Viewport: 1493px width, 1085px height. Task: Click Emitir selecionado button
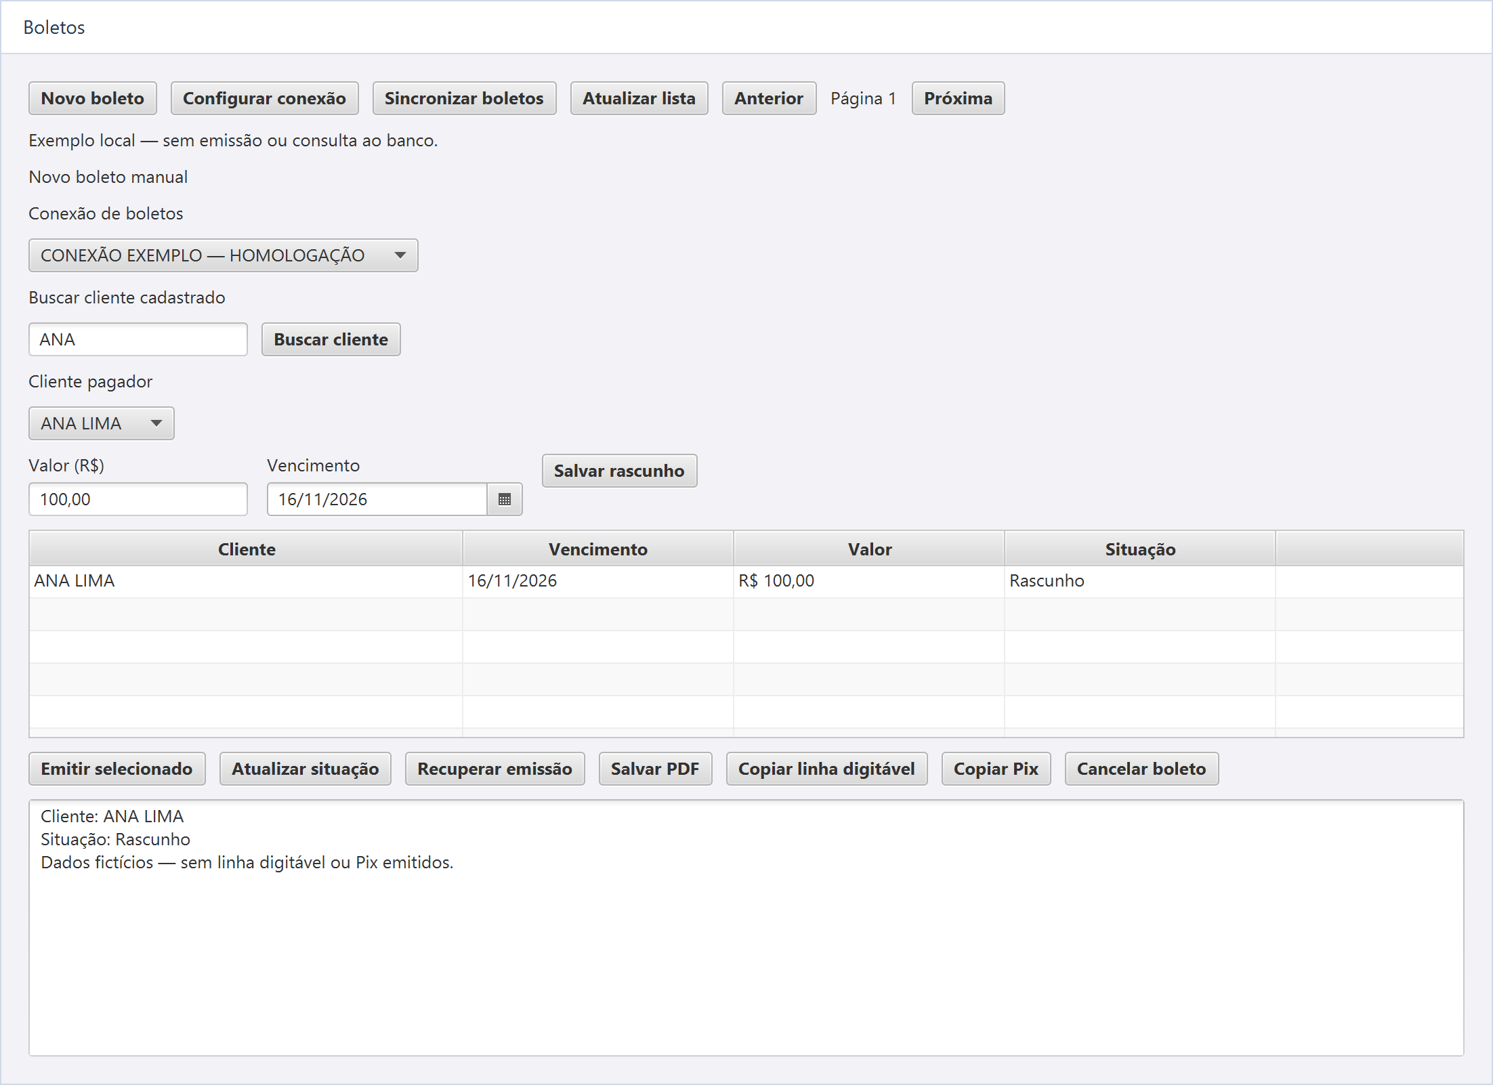point(117,769)
